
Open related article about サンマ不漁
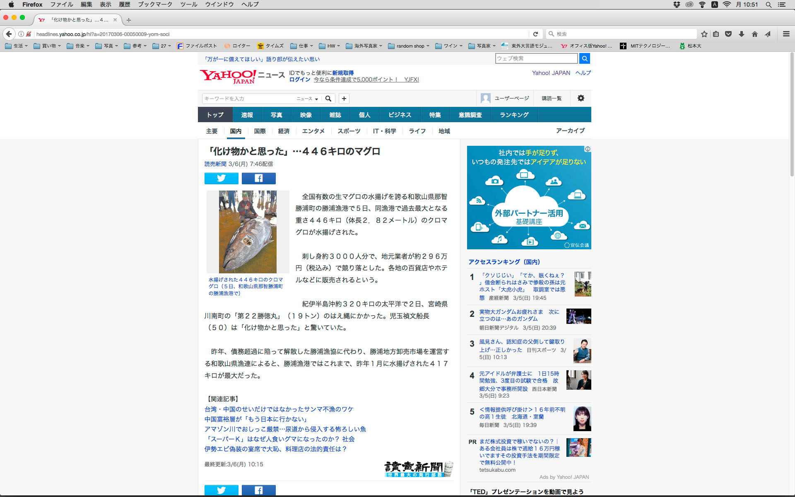click(279, 409)
